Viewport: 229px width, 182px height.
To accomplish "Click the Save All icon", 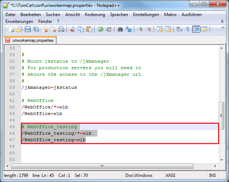I will (x=36, y=29).
